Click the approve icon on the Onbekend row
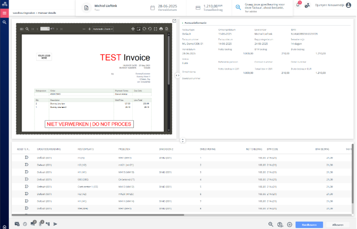Image resolution: width=357 pixels, height=229 pixels. (x=27, y=179)
